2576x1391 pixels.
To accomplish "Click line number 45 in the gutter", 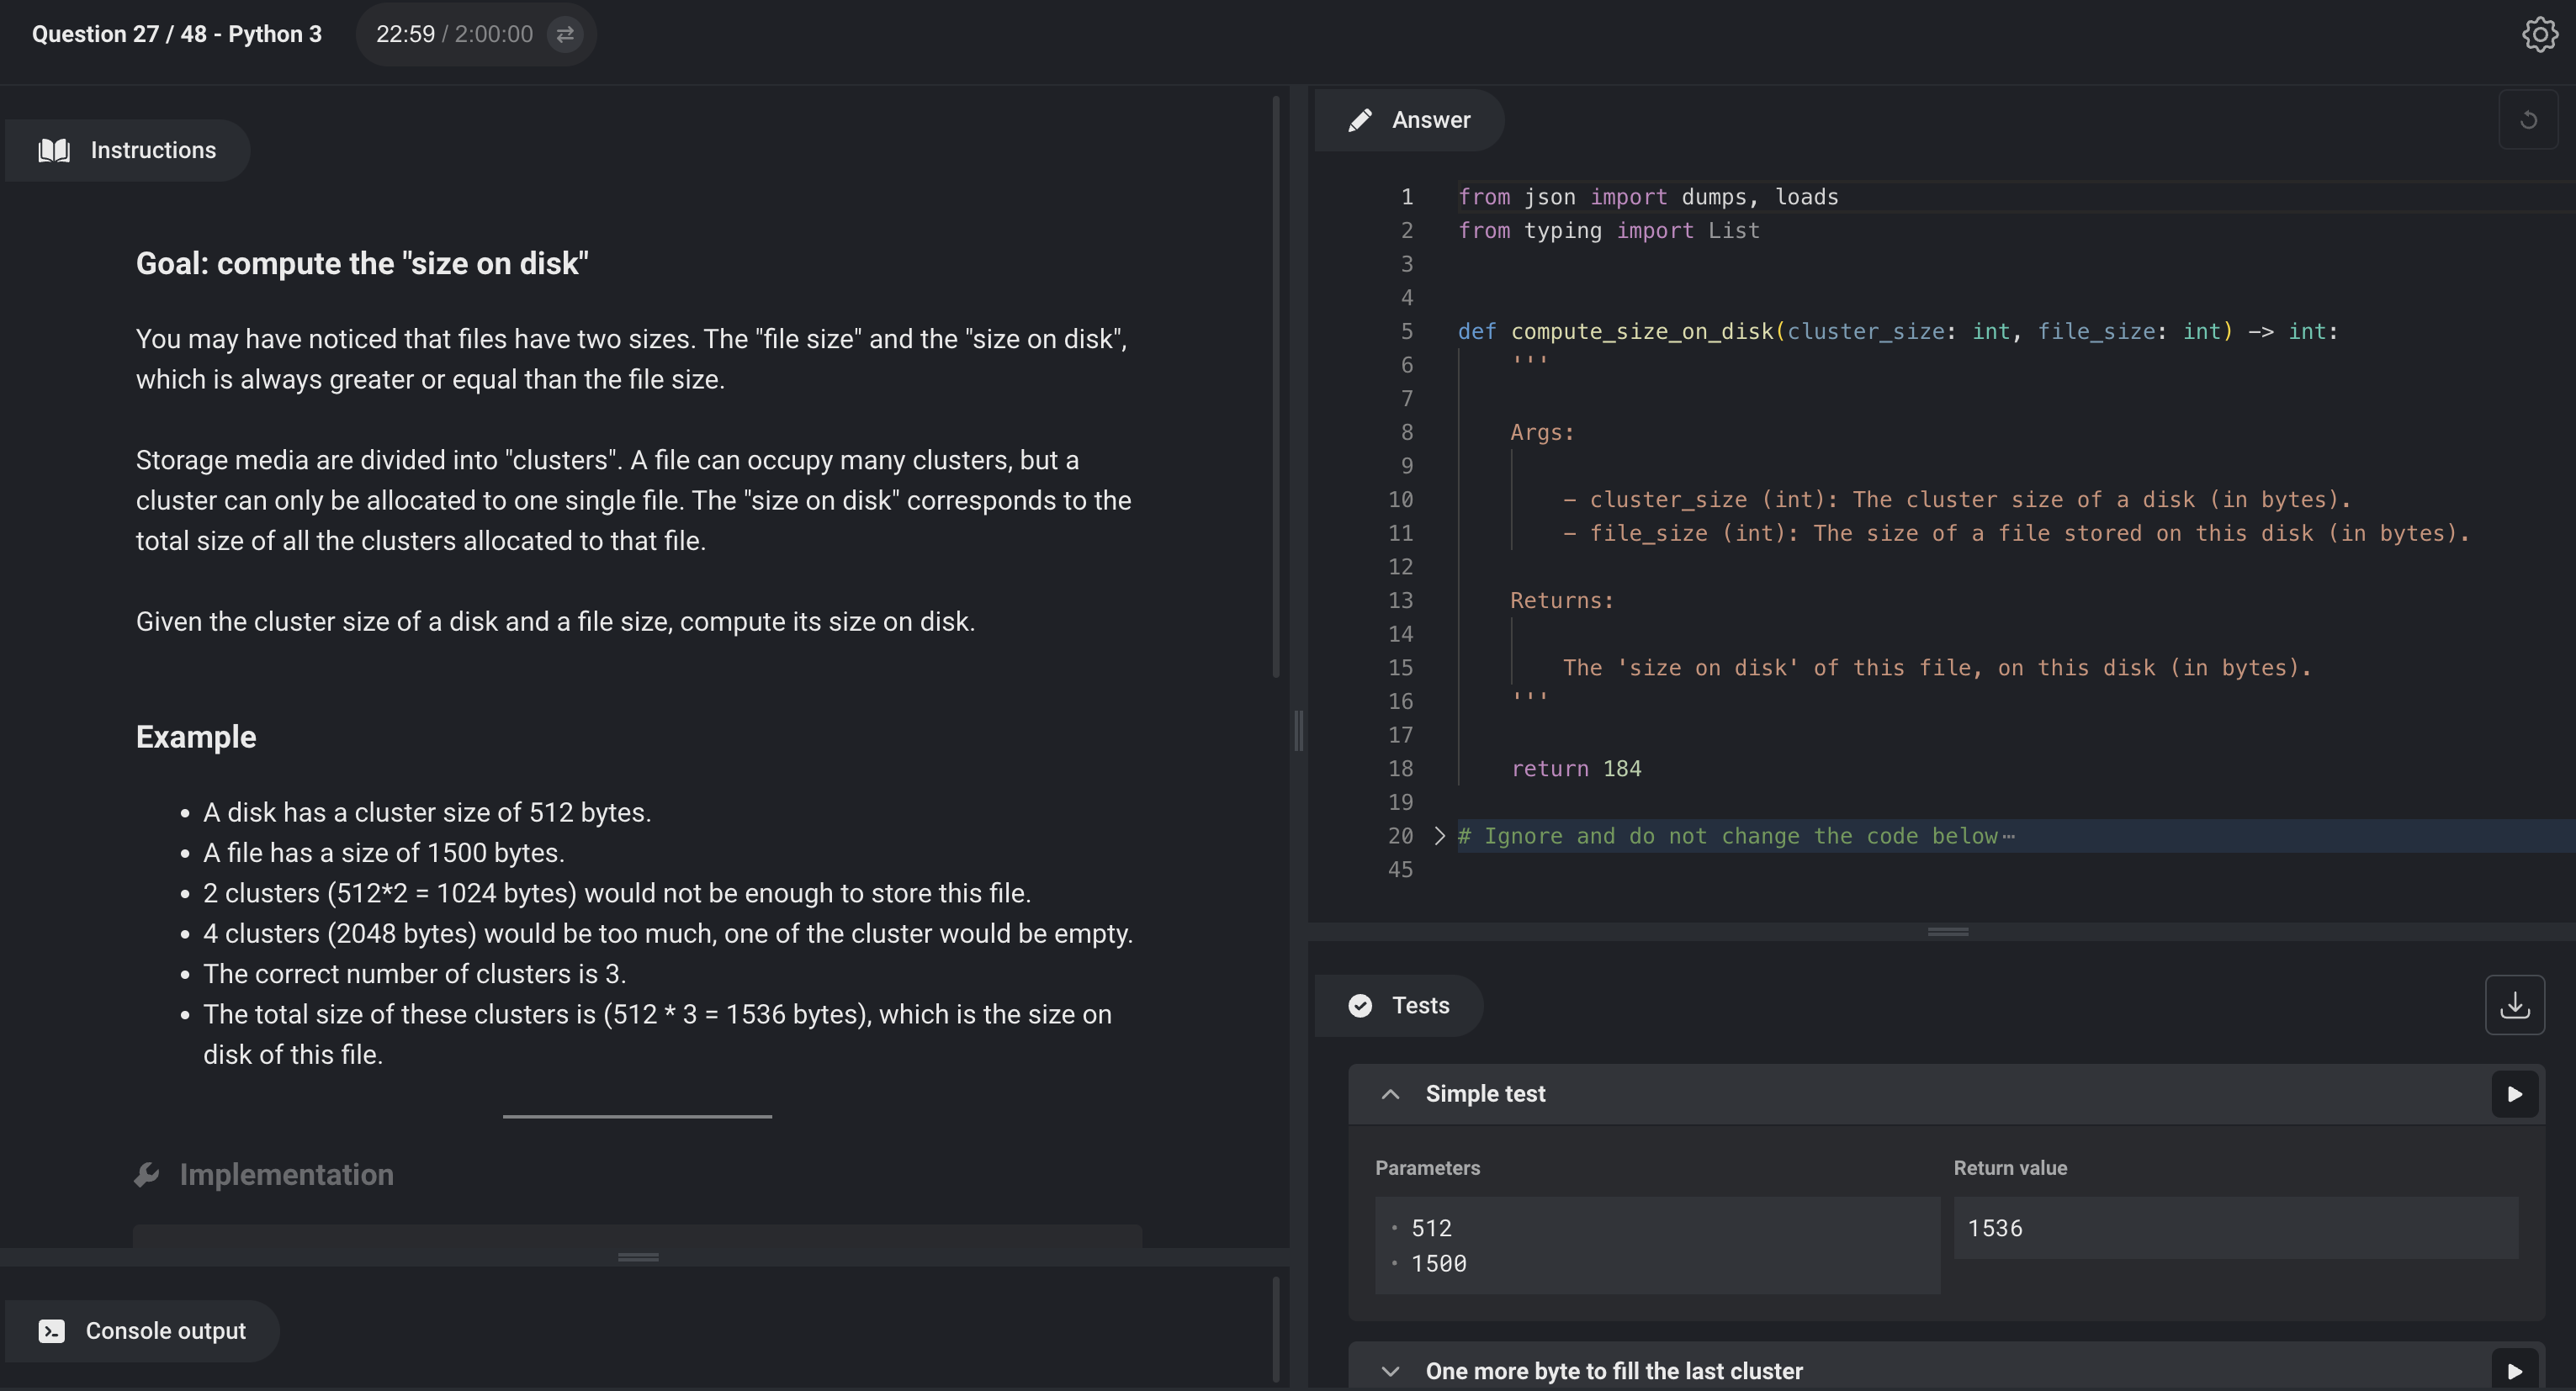I will (x=1400, y=870).
